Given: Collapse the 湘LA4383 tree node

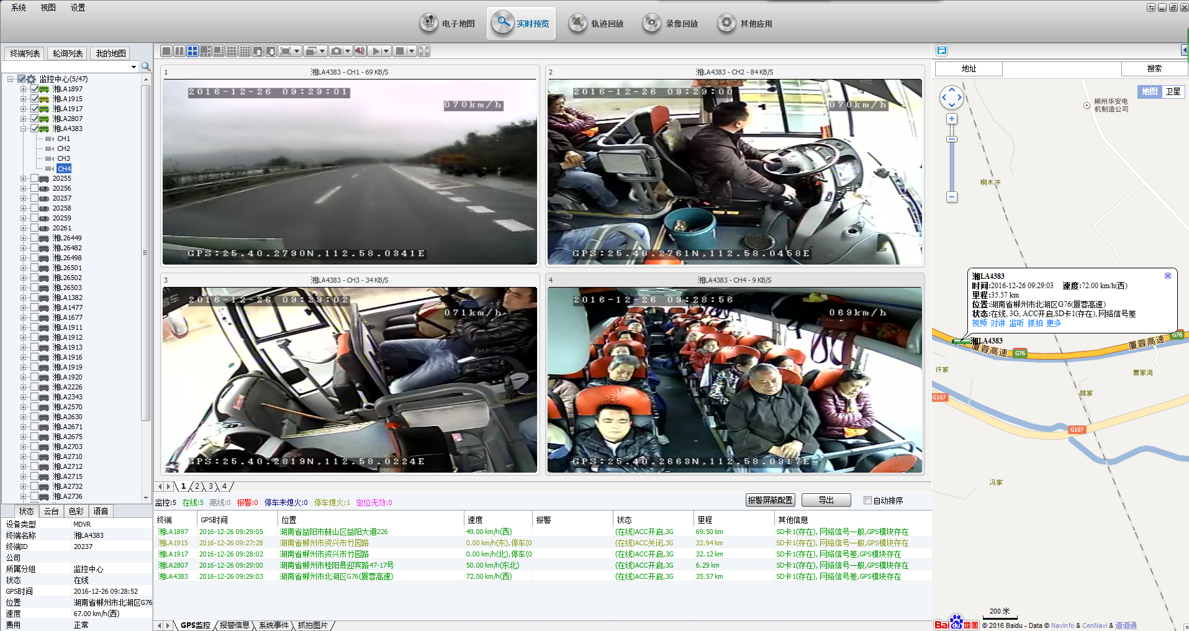Looking at the screenshot, I should tap(24, 129).
